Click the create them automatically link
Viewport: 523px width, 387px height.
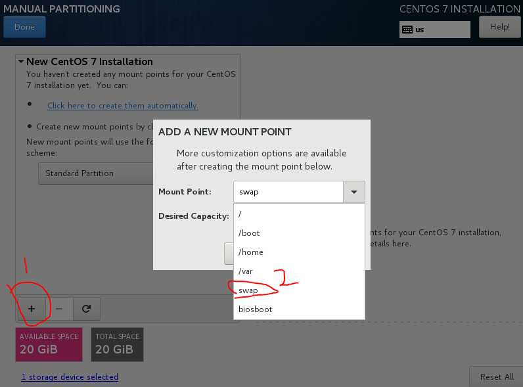122,106
